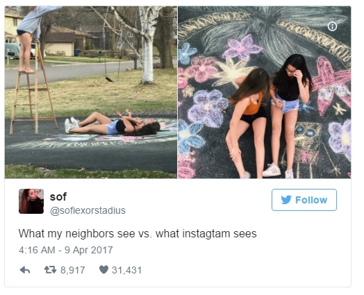The height and width of the screenshot is (295, 364).
Task: Click the retweet icon
Action: (x=51, y=270)
